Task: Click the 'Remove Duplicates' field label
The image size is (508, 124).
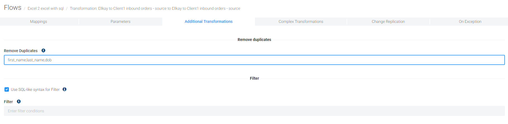Action: click(21, 51)
